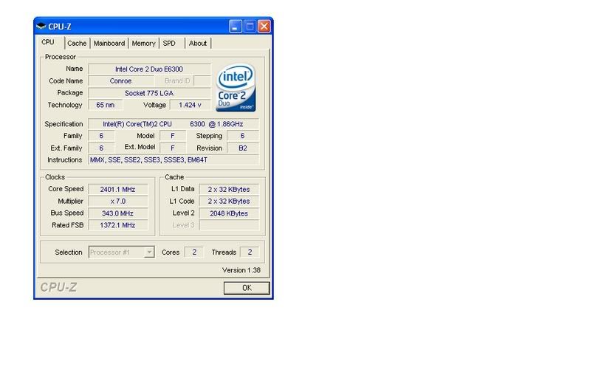Click the L1 Data cache value
This screenshot has height=378, width=590.
(229, 189)
